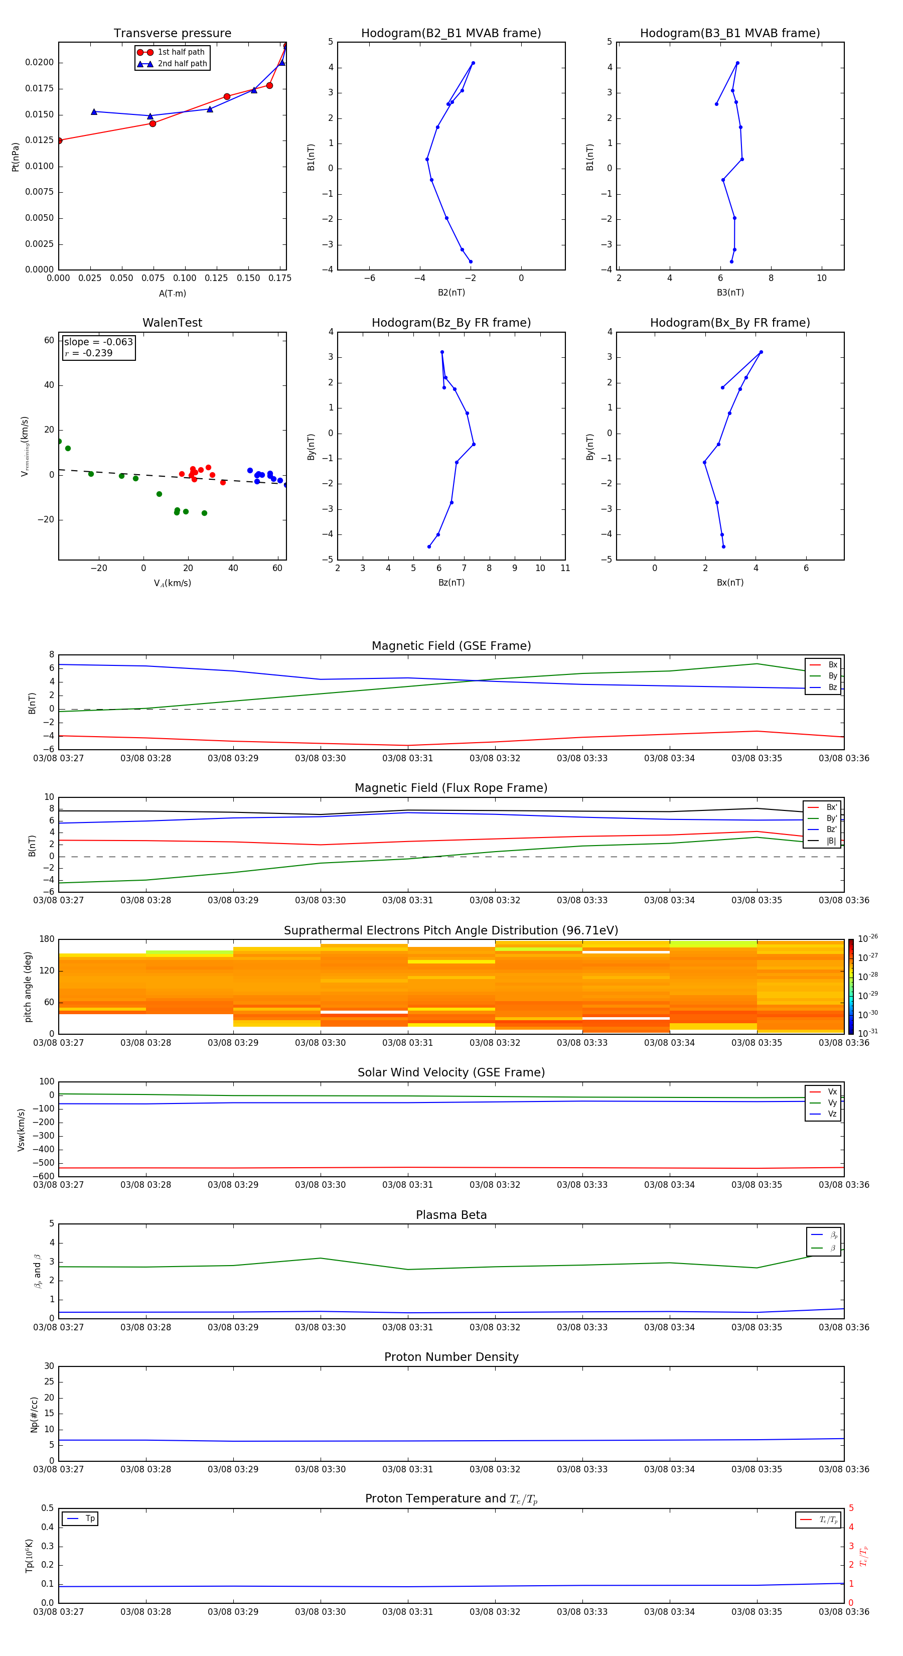The height and width of the screenshot is (1656, 903).
Task: Click the 'Bx(nT)' x-axis label
Action: pyautogui.click(x=730, y=583)
